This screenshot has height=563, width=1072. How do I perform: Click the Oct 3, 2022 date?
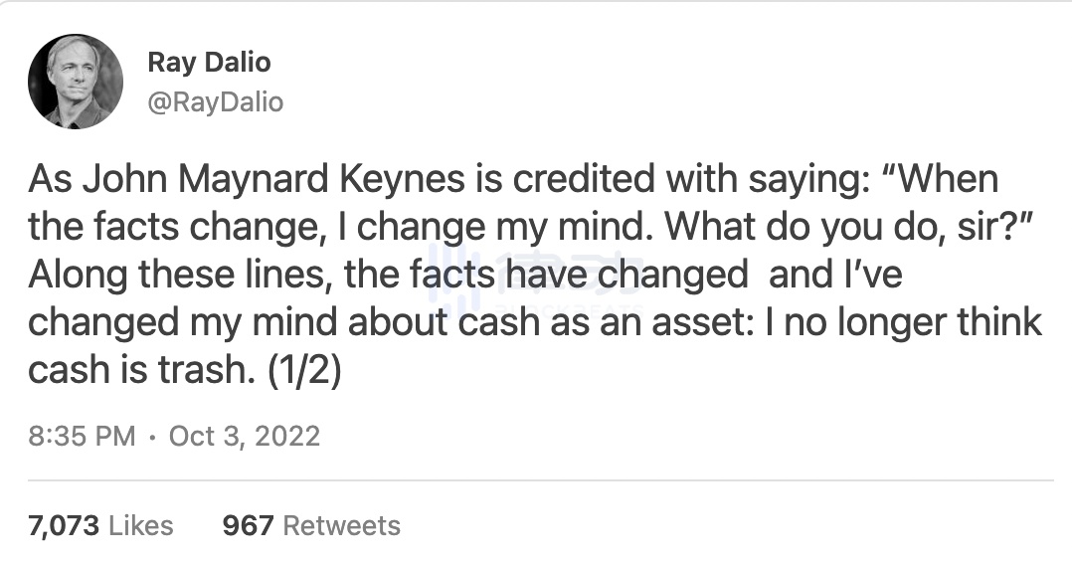click(245, 436)
